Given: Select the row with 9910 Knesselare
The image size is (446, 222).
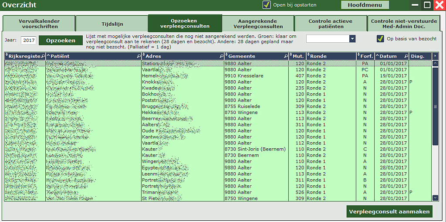Looking at the screenshot, I should pyautogui.click(x=218, y=76).
